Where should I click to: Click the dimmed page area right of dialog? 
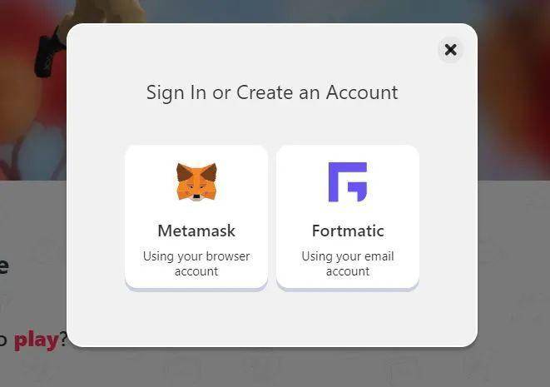pos(514,250)
